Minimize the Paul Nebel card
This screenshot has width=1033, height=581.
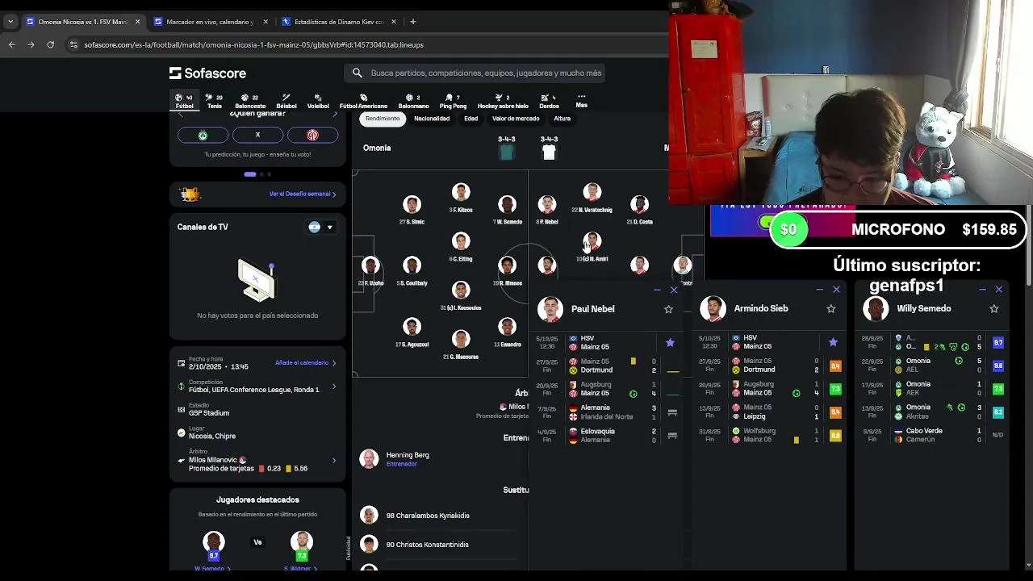pos(658,290)
